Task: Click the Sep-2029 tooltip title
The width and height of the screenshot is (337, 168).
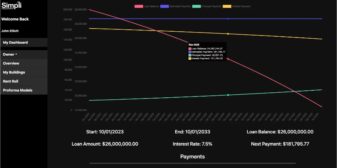Action: [194, 45]
